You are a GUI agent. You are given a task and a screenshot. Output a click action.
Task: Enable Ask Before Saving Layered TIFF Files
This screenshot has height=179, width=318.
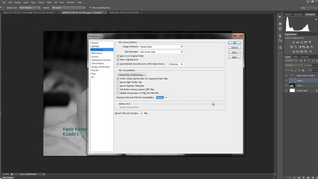(x=118, y=89)
